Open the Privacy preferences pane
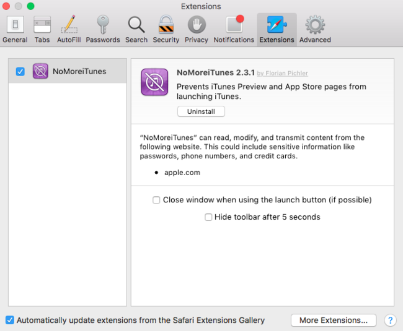The image size is (403, 331). [x=197, y=30]
